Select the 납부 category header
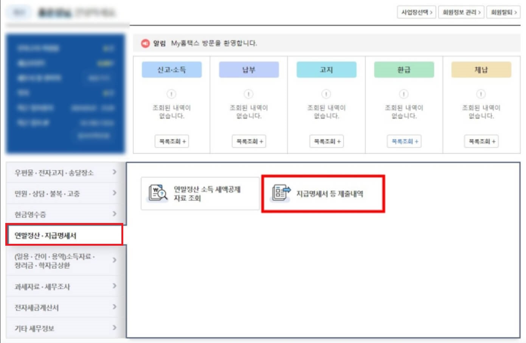The width and height of the screenshot is (526, 343). [249, 70]
